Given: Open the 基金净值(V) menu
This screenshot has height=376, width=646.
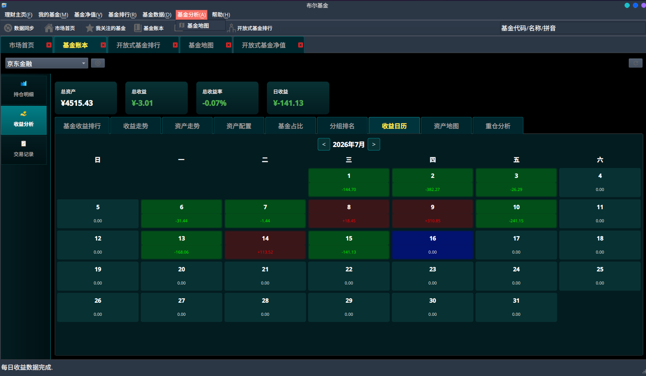Looking at the screenshot, I should pos(88,15).
